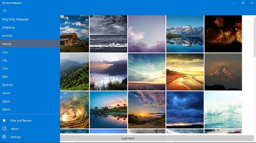
Task: Open the rocky hillside sunset wallpaper
Action: click(147, 110)
